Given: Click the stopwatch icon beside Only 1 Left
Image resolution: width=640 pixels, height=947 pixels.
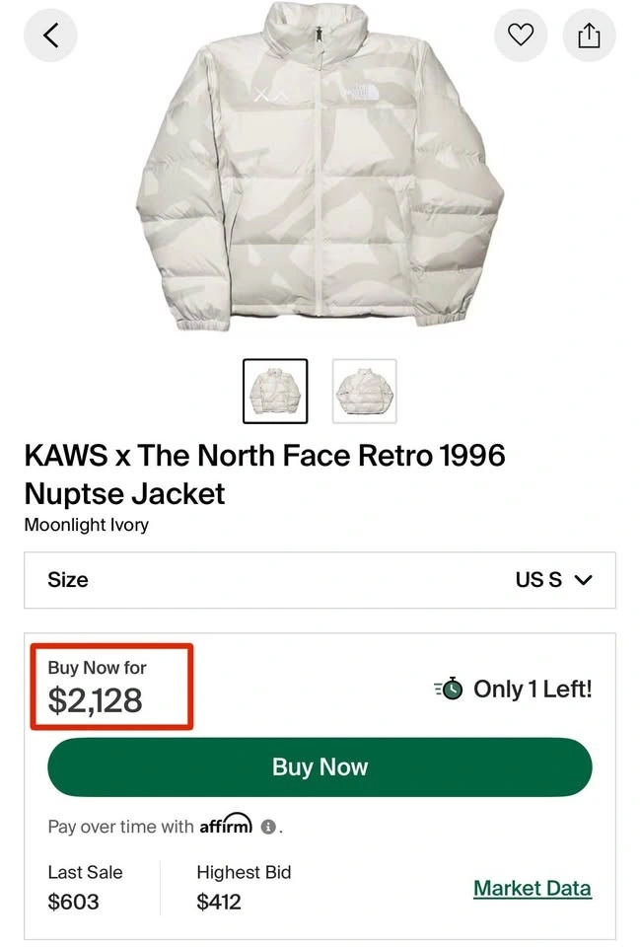Looking at the screenshot, I should 450,689.
